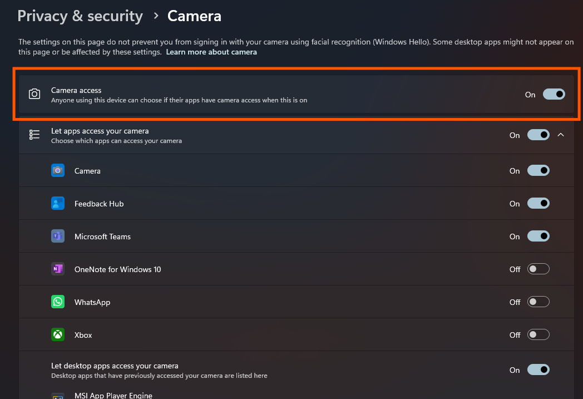Click the Xbox app icon
Image resolution: width=583 pixels, height=399 pixels.
[x=58, y=334]
